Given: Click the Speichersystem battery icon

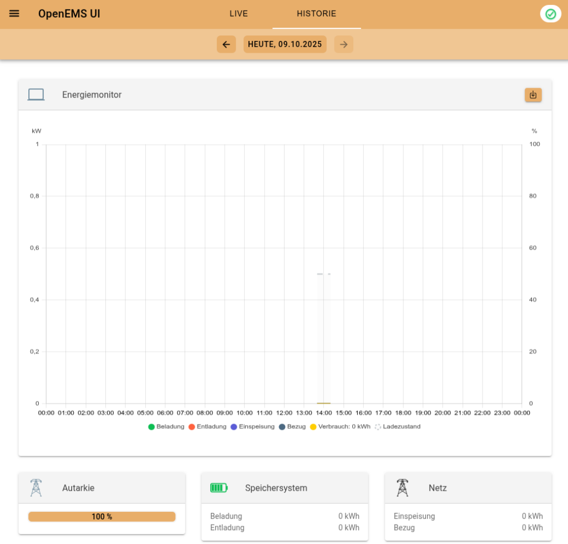Looking at the screenshot, I should point(219,488).
